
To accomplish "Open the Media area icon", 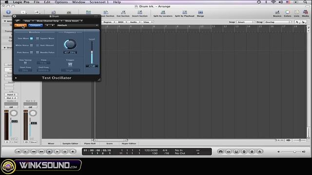I will (x=306, y=12).
